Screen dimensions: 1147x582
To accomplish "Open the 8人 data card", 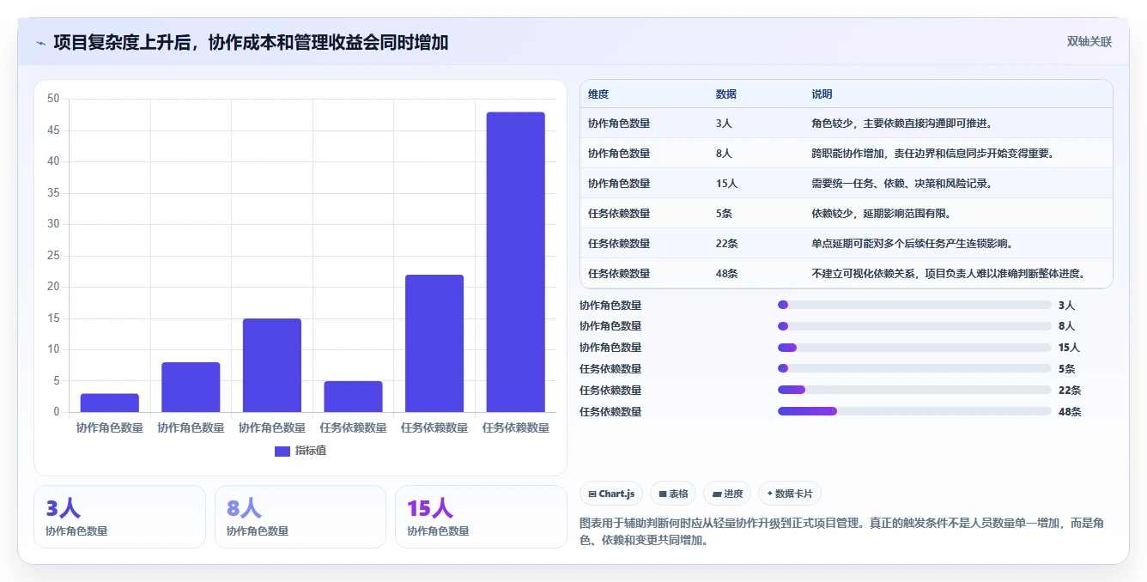I will click(x=300, y=517).
